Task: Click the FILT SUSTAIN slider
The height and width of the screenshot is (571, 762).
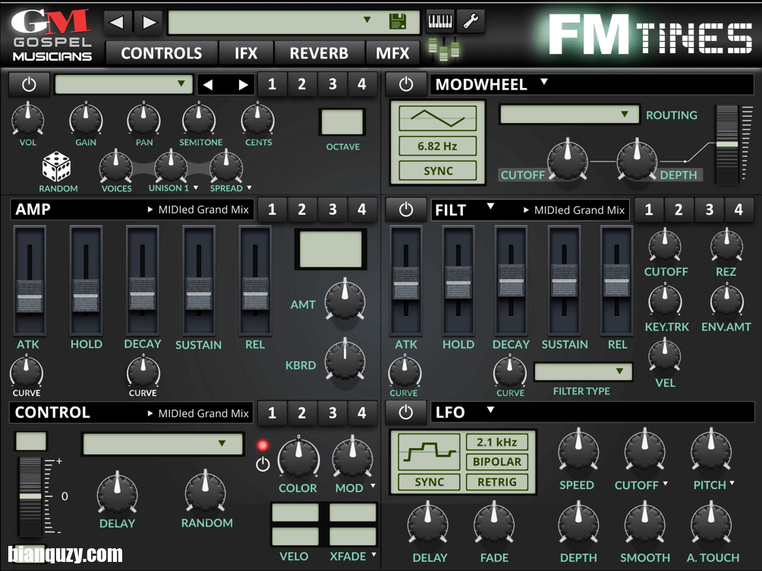Action: pos(564,281)
